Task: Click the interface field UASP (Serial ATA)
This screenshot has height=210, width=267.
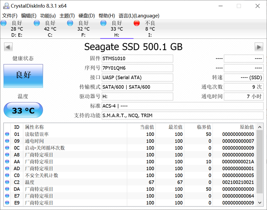Action: tap(137, 77)
